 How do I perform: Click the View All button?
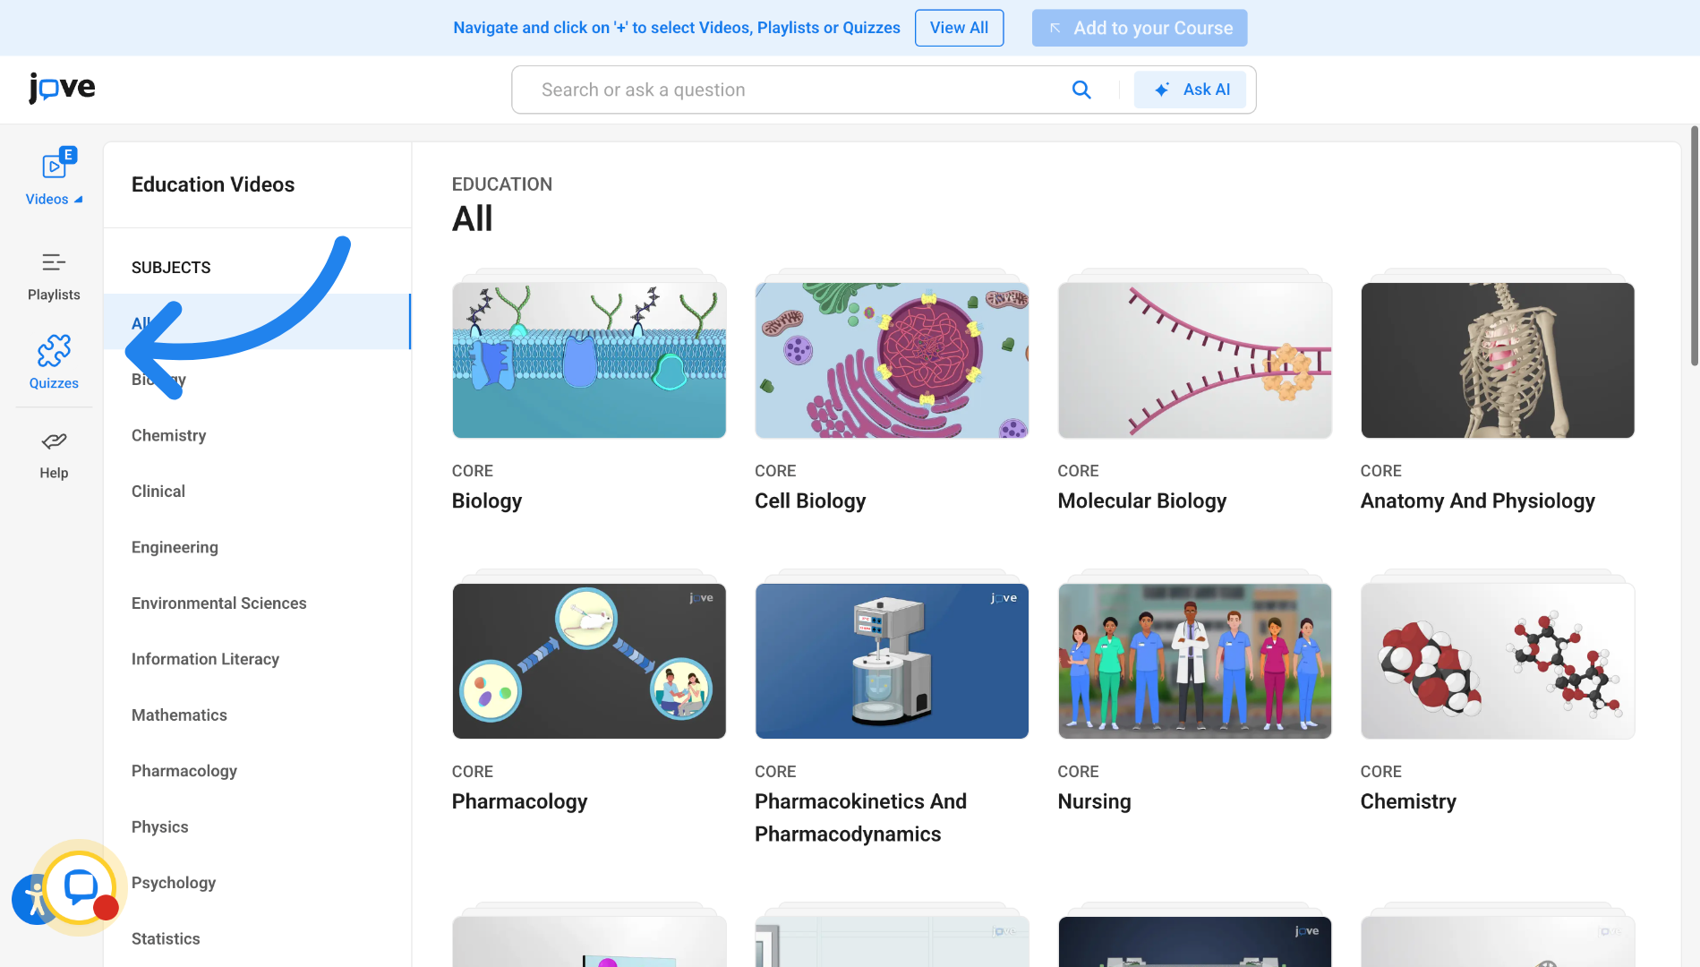[959, 28]
